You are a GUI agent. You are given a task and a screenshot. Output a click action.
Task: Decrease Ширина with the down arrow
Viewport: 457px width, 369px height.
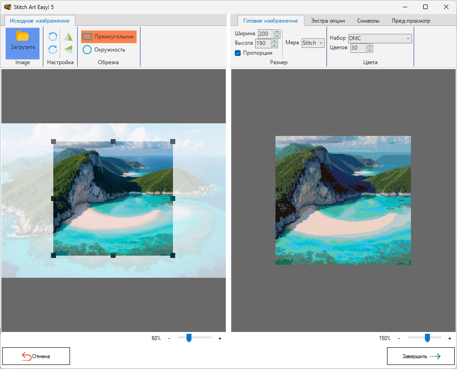(x=277, y=37)
